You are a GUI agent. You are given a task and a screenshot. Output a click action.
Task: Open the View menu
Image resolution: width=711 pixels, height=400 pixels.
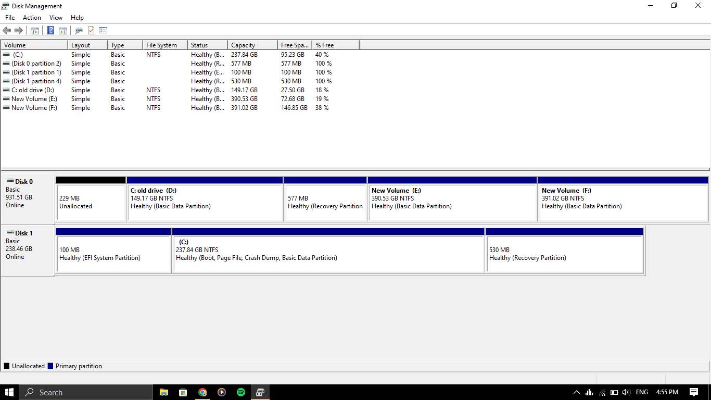(x=56, y=18)
